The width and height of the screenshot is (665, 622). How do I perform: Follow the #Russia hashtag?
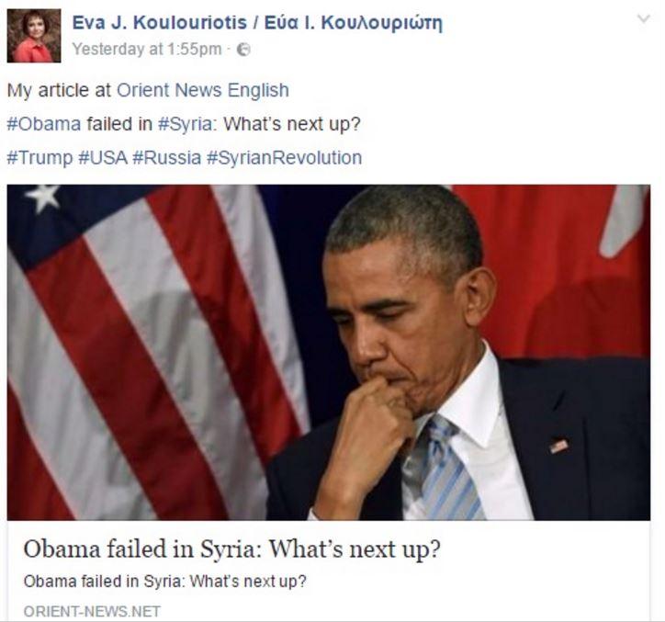pyautogui.click(x=166, y=157)
